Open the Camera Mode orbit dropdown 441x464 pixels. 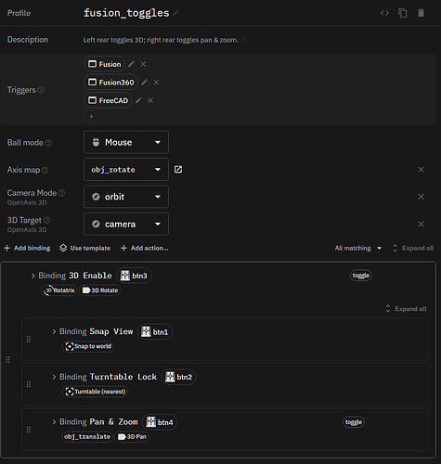pos(126,197)
